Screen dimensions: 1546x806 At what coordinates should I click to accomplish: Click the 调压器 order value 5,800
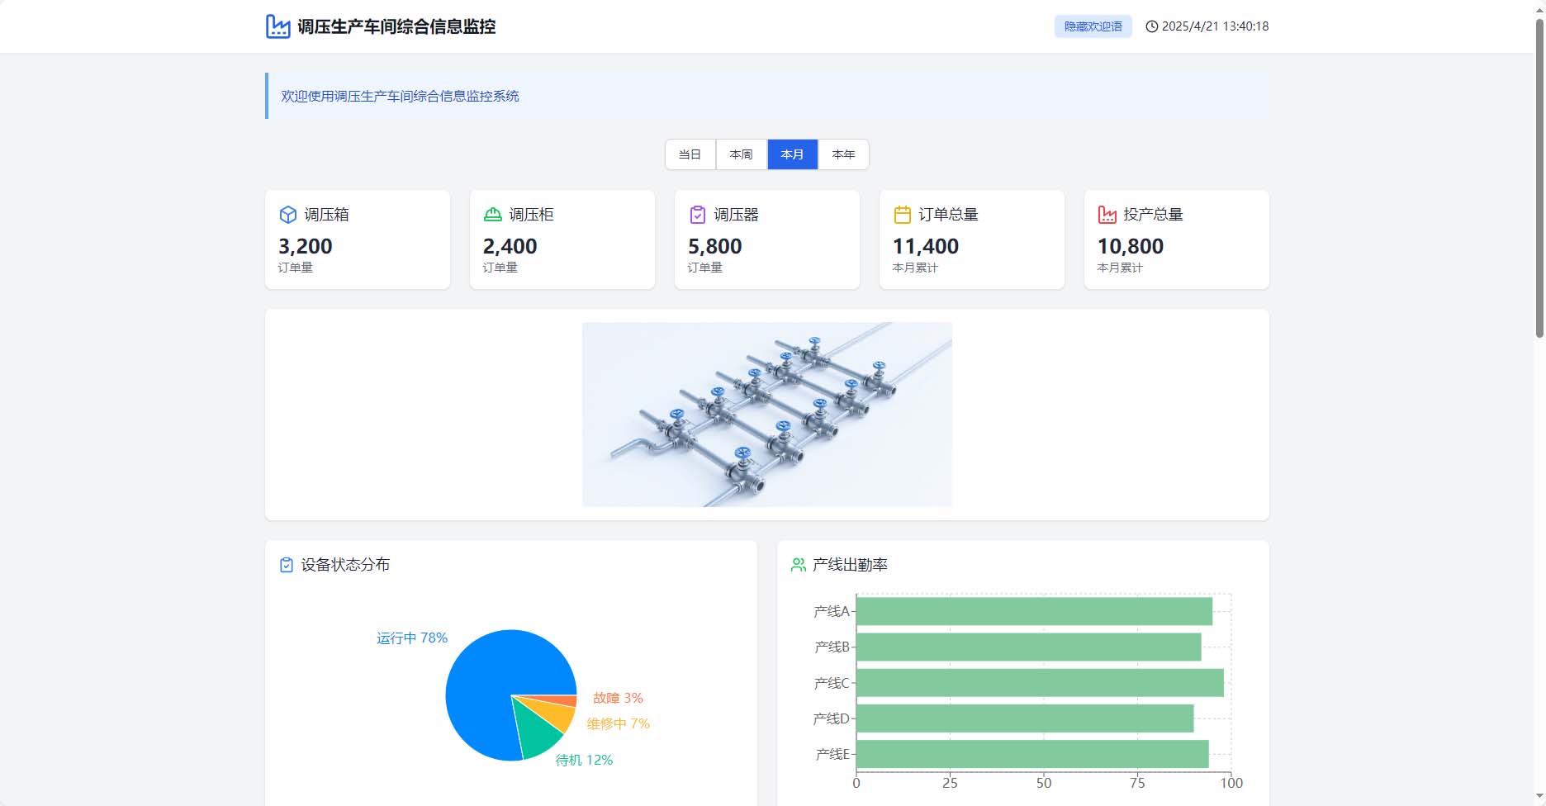pyautogui.click(x=715, y=246)
